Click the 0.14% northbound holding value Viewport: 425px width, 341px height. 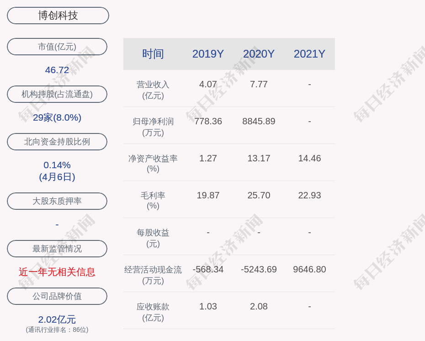(x=57, y=165)
